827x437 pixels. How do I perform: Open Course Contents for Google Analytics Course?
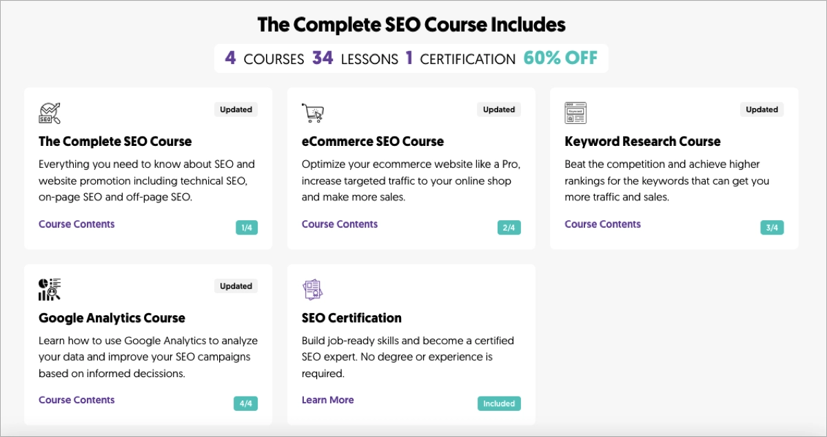point(76,400)
